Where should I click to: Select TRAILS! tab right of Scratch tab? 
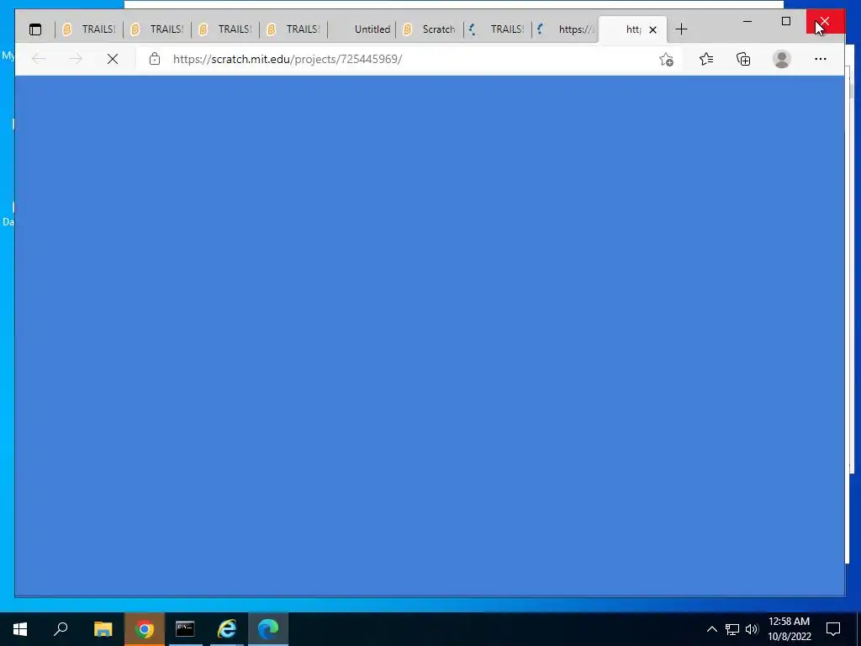click(498, 29)
